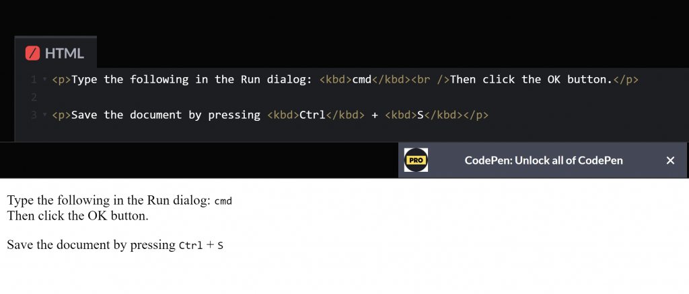689x294 pixels.
Task: Click the yellow PRO badge icon
Action: click(416, 160)
